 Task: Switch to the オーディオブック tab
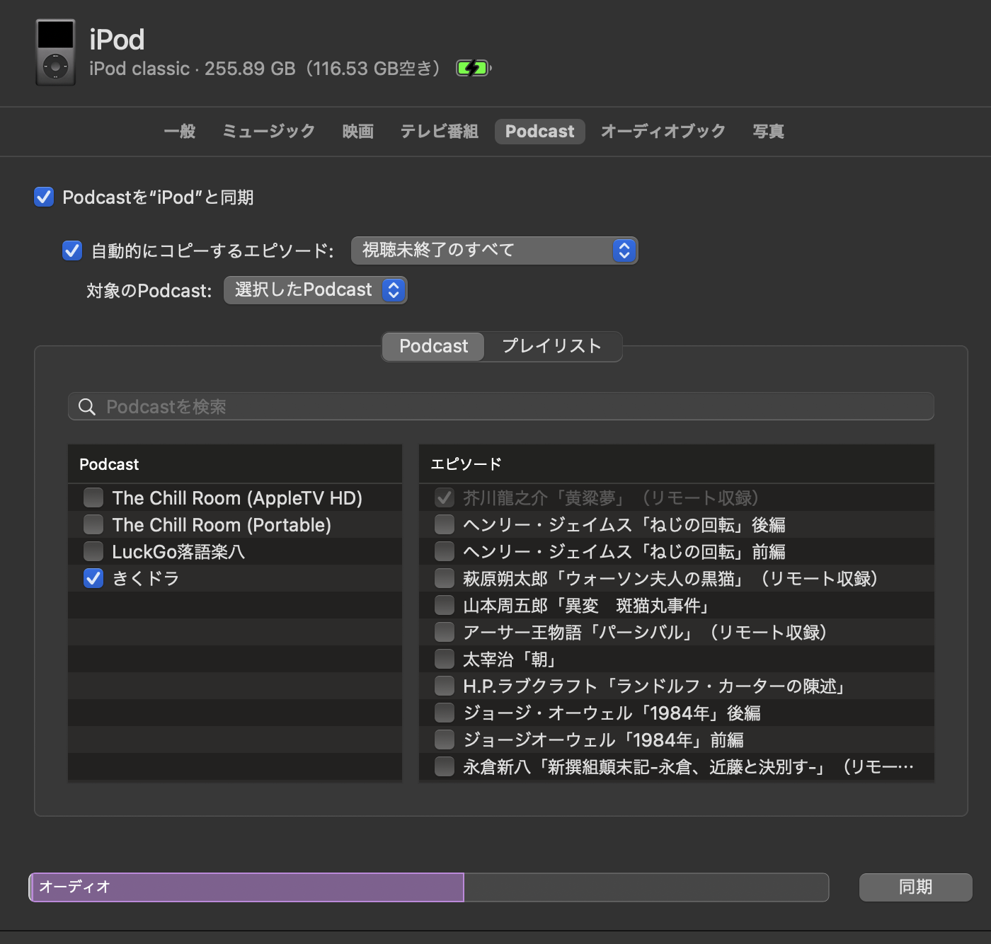coord(663,132)
